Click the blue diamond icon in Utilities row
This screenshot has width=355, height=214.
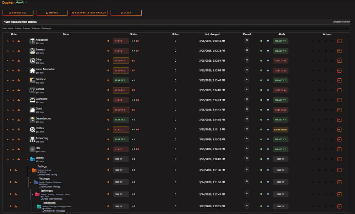pos(268,130)
